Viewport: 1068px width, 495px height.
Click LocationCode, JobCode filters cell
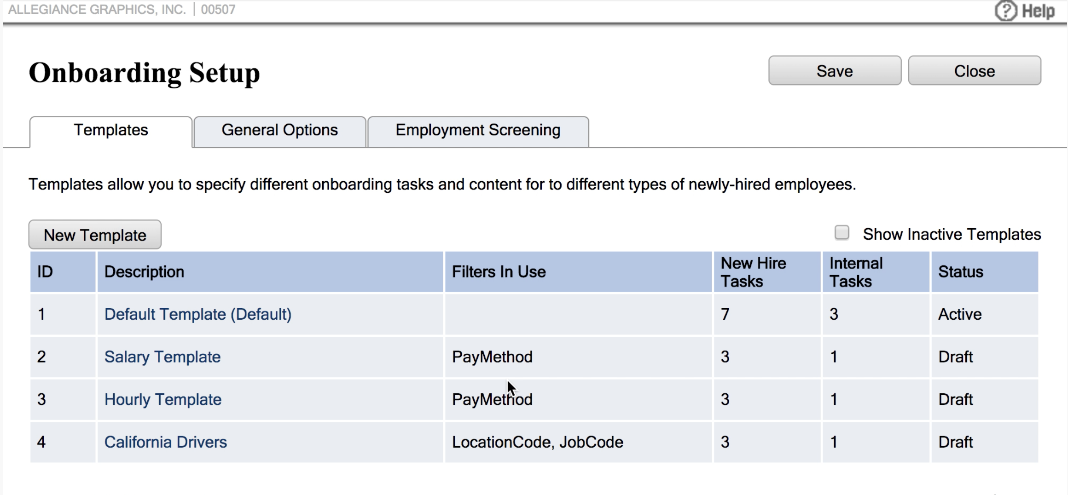[x=537, y=442]
